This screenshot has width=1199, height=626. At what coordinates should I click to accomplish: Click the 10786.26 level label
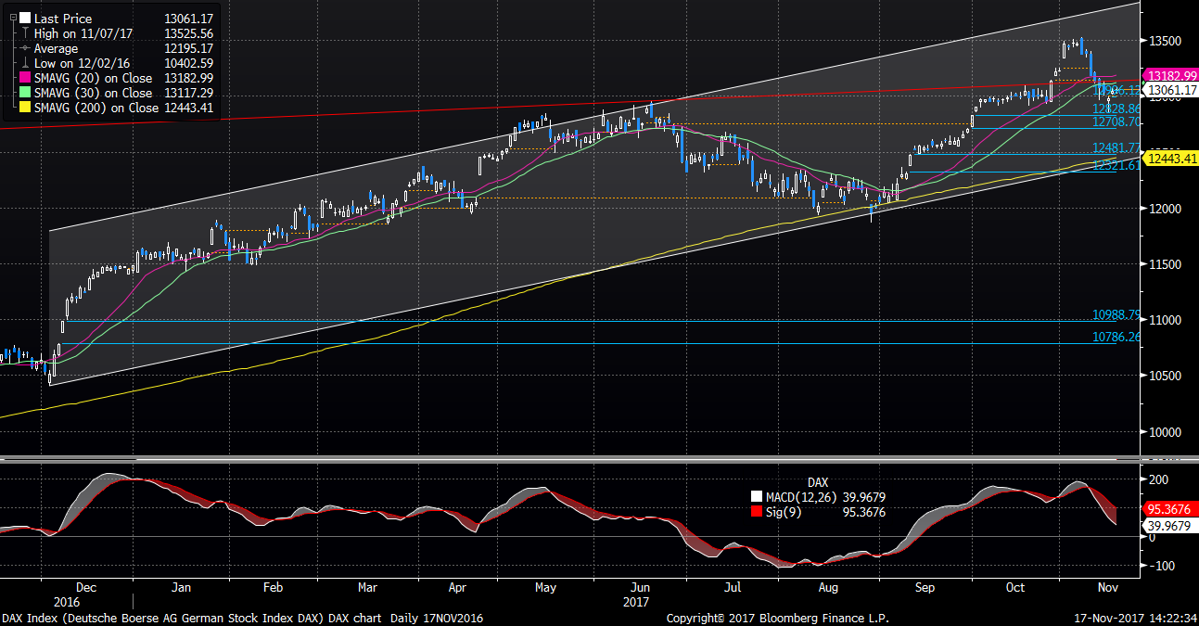[x=1116, y=338]
